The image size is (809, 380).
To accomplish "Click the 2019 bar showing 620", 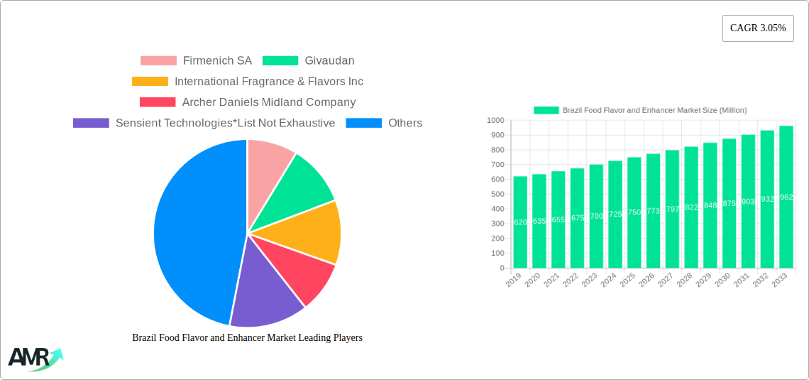I will click(x=520, y=222).
